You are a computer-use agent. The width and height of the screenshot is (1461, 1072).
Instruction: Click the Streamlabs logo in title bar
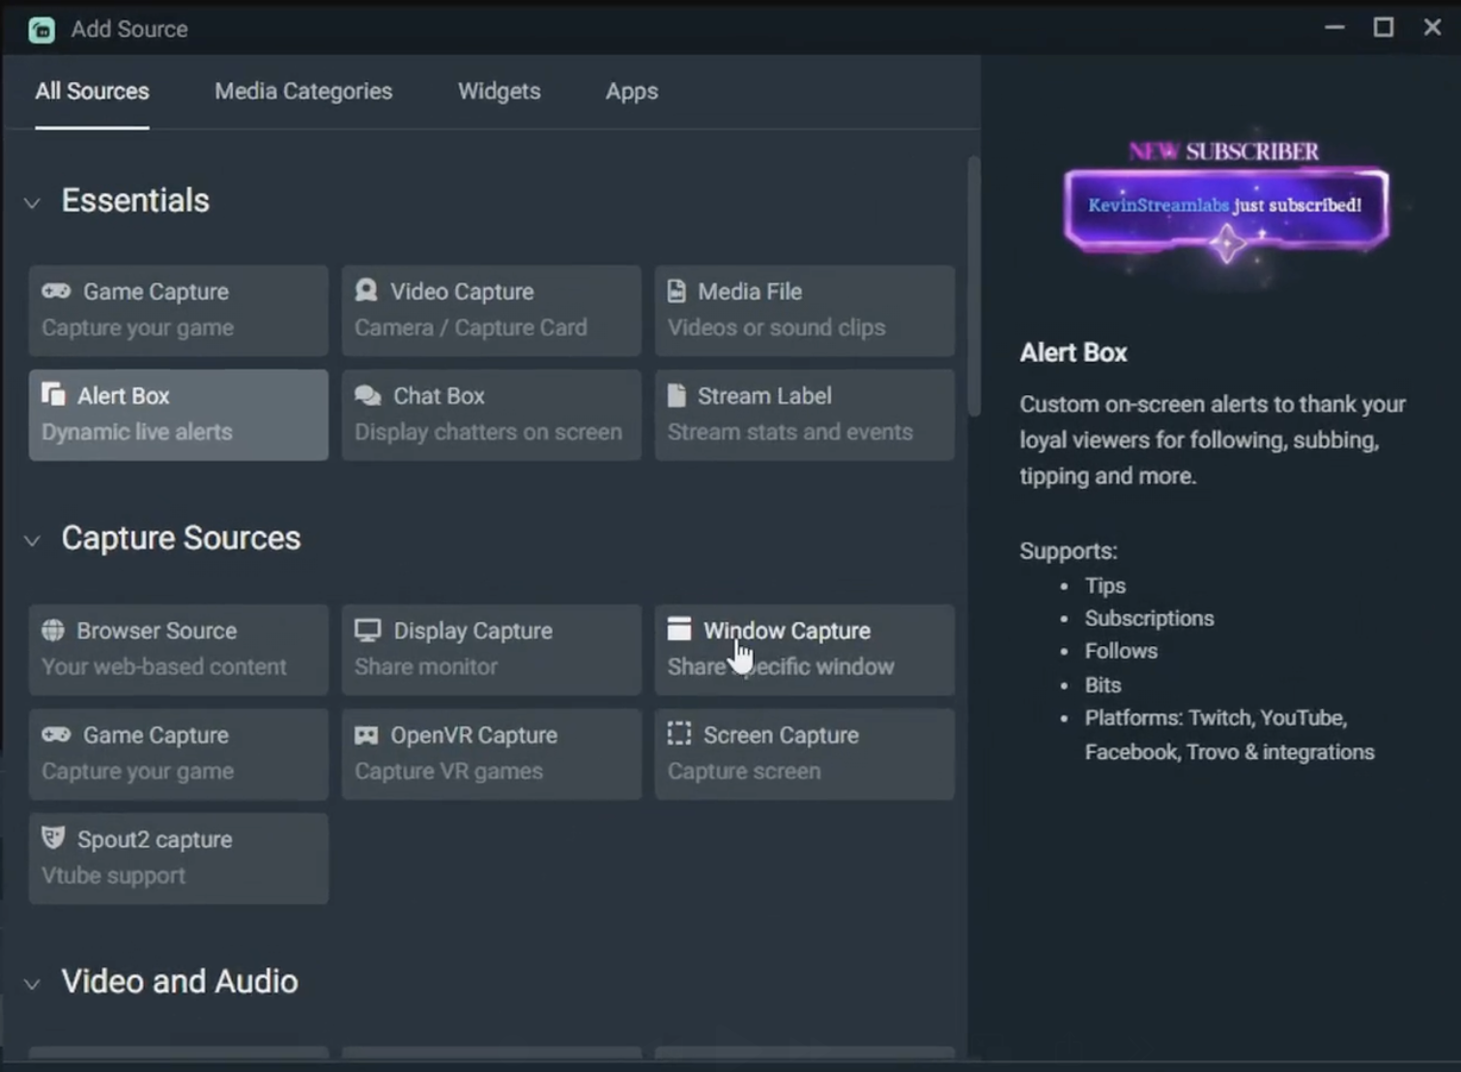coord(42,30)
